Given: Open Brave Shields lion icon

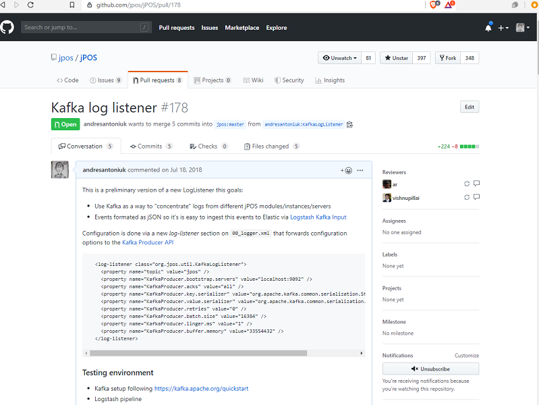Looking at the screenshot, I should (x=434, y=5).
